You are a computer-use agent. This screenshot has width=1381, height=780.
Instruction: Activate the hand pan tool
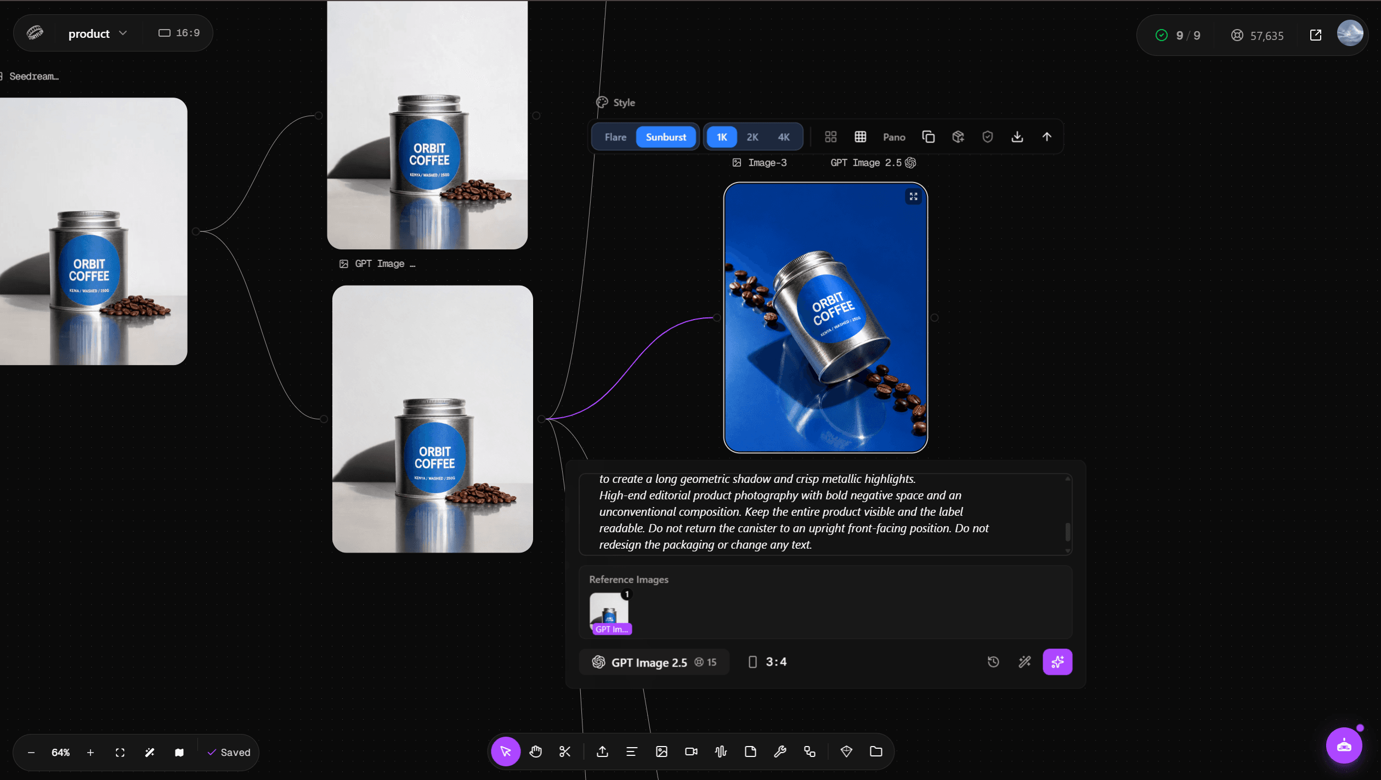(x=536, y=751)
